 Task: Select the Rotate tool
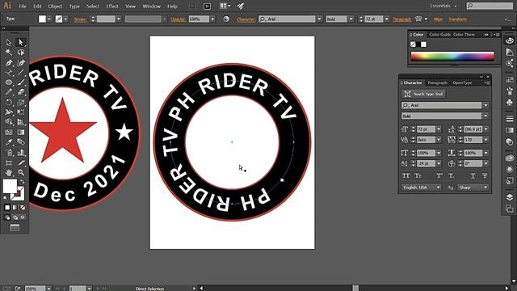9,103
